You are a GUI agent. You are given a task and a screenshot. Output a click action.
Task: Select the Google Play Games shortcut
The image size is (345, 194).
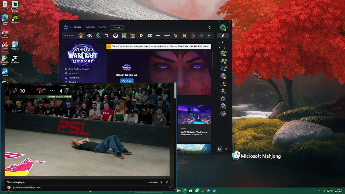[5, 60]
